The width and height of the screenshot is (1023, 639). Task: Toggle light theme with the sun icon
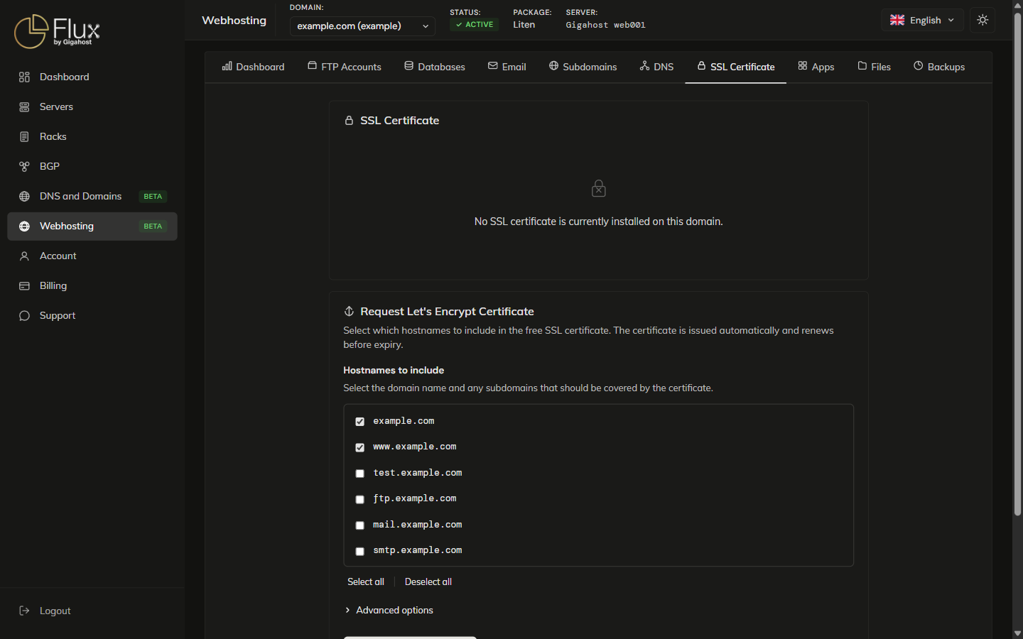(983, 20)
